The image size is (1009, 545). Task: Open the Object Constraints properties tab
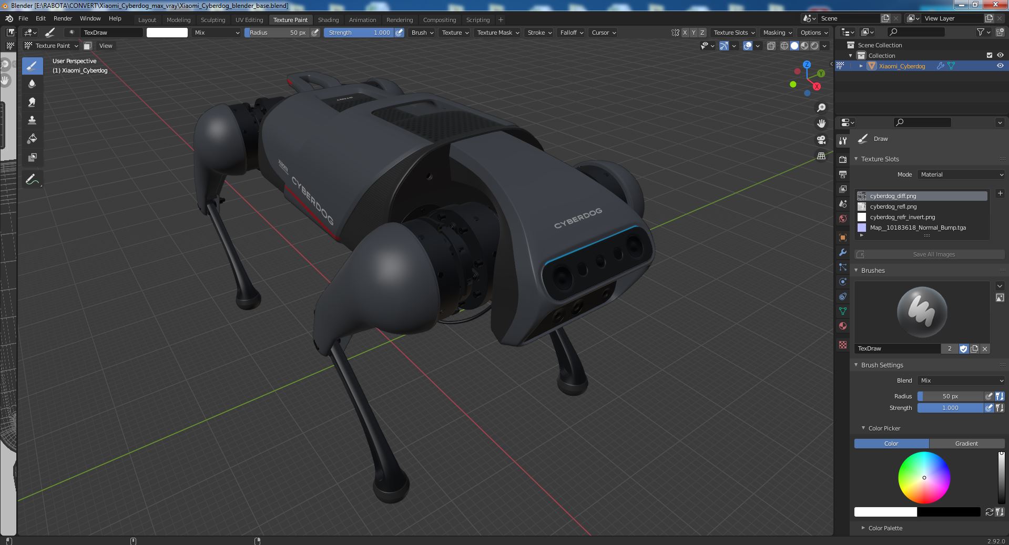pyautogui.click(x=843, y=296)
